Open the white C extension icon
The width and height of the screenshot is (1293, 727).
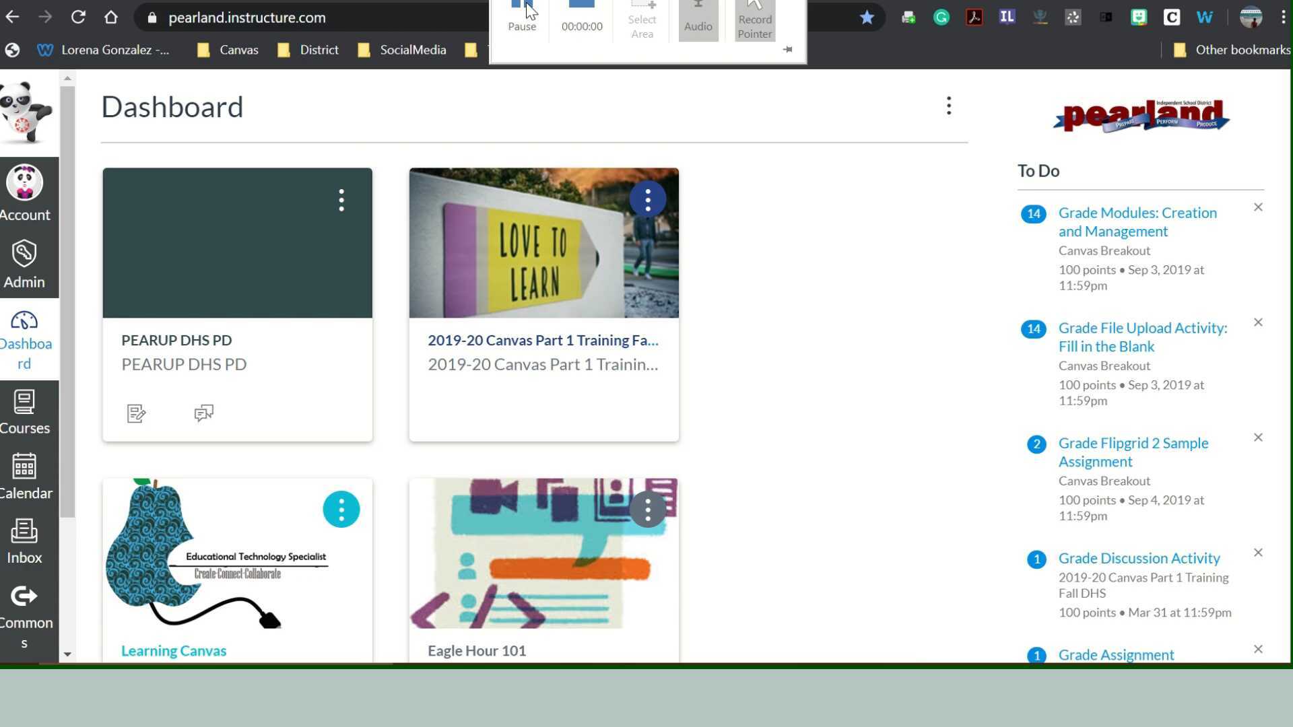(1172, 18)
